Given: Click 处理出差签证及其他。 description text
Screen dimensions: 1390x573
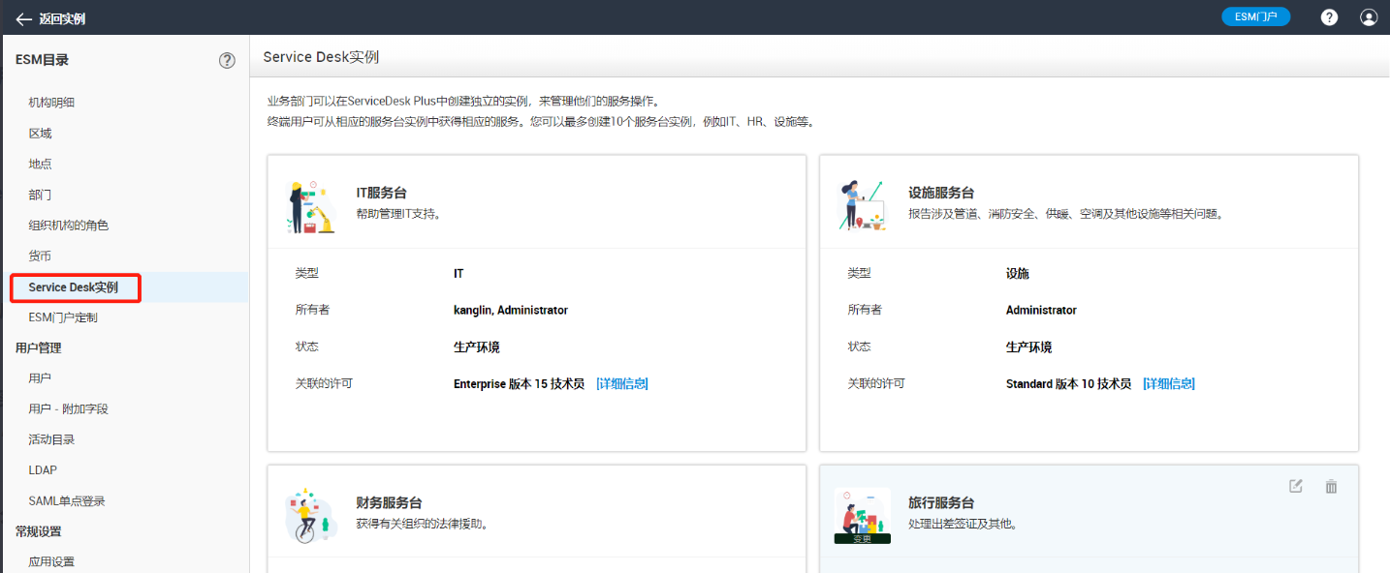Looking at the screenshot, I should 963,525.
